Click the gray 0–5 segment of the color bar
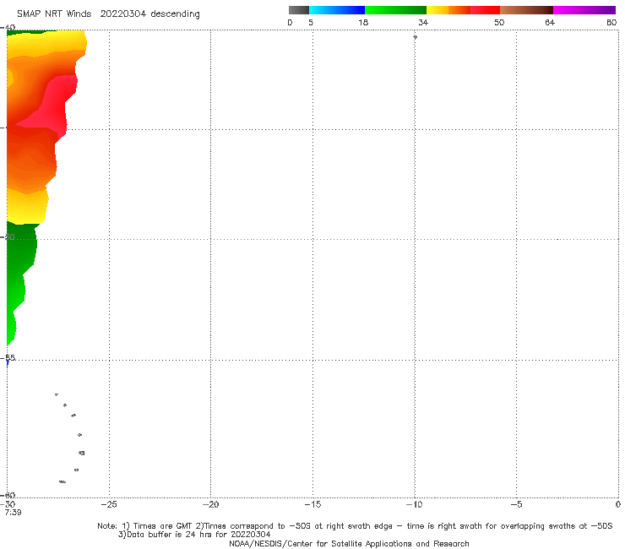Viewport: 625px width, 549px height. click(x=298, y=10)
